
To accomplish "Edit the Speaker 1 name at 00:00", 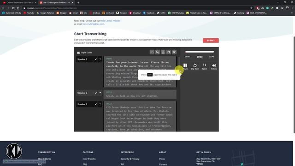I will pos(95,59).
